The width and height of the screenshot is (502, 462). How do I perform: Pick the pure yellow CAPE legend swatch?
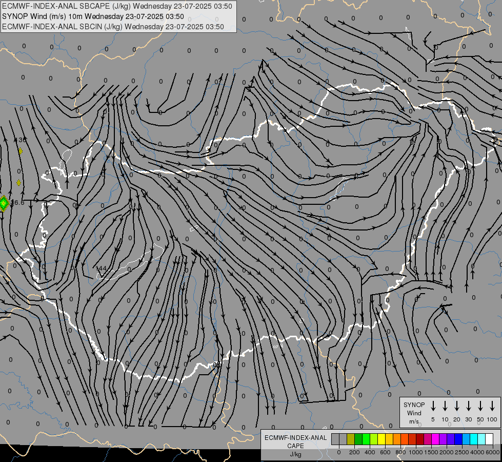click(x=381, y=439)
